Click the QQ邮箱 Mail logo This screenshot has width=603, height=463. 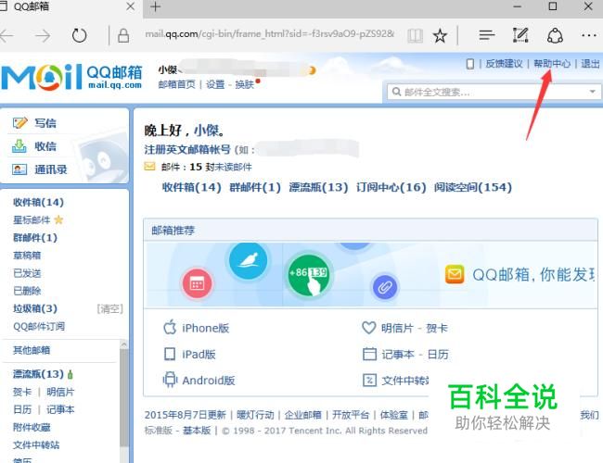click(72, 77)
